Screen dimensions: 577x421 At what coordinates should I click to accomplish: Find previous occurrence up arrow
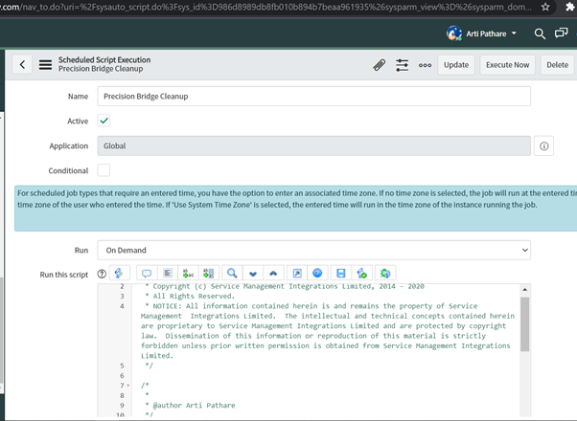(273, 273)
